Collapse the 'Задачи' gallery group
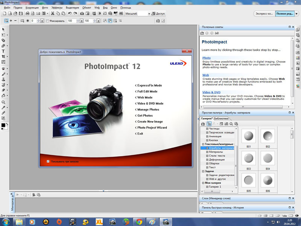301x226 pixels. point(203,171)
